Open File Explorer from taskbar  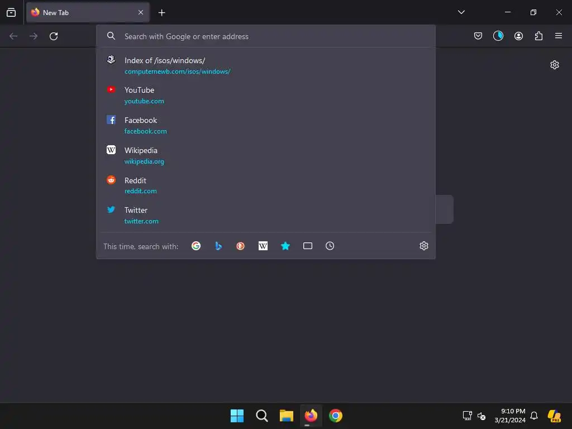click(x=287, y=416)
